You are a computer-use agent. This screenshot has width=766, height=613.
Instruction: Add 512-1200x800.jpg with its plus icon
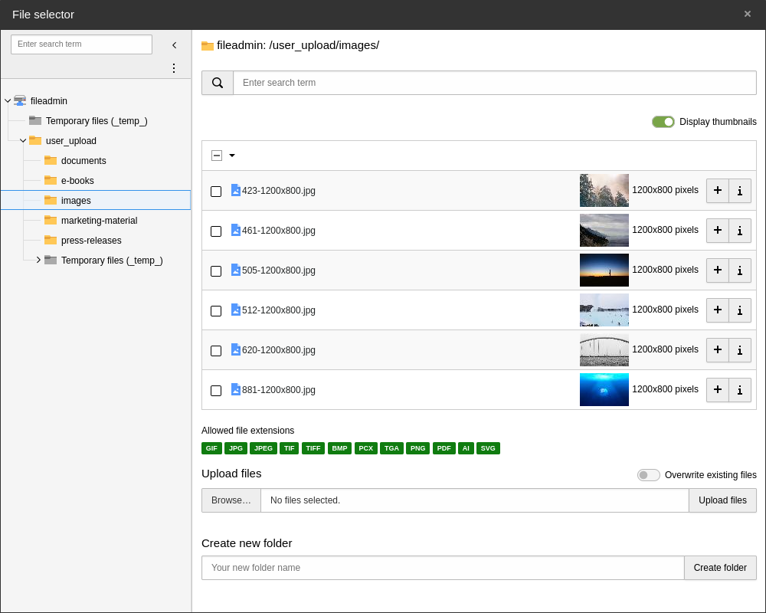pyautogui.click(x=718, y=310)
